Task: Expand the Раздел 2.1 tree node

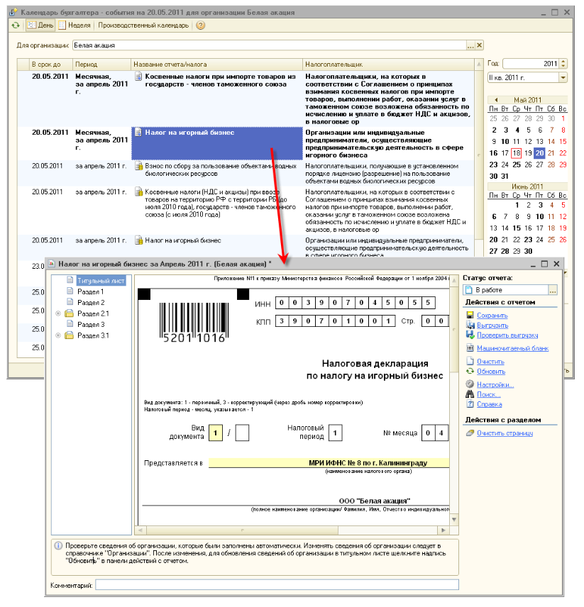Action: pyautogui.click(x=58, y=313)
